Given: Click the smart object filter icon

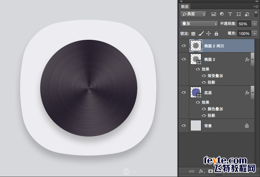Looking at the screenshot, I should (247, 14).
